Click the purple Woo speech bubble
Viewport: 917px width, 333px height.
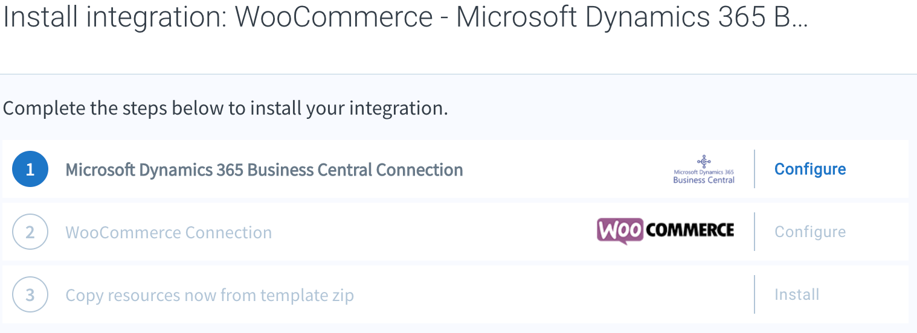[620, 231]
